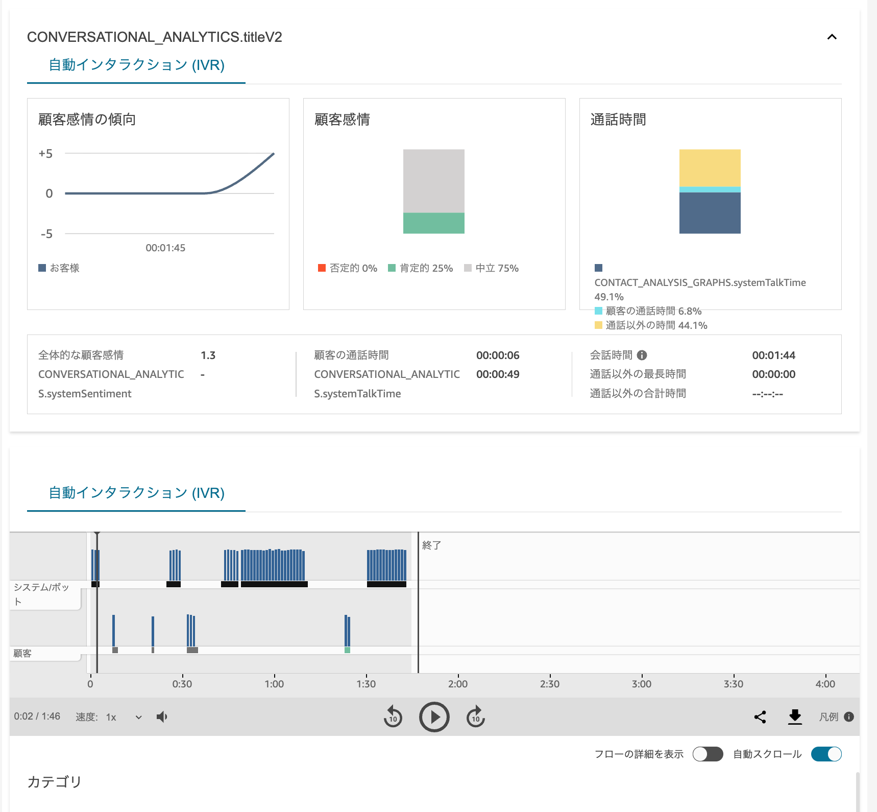Open the share options

pos(761,717)
